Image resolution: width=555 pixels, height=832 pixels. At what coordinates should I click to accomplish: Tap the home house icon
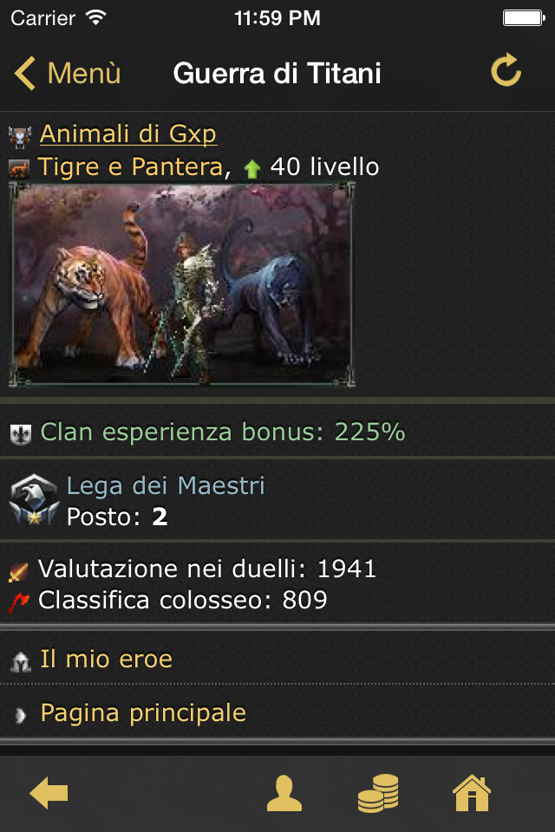pyautogui.click(x=472, y=793)
